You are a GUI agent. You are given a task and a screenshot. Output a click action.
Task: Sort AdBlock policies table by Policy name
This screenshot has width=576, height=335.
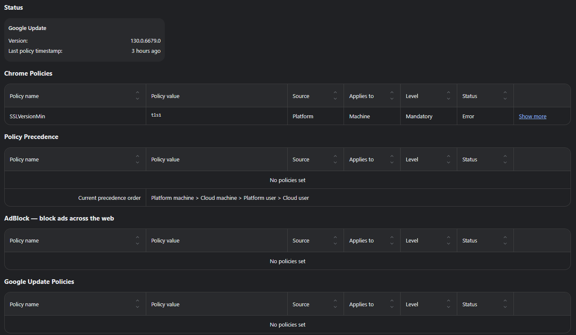click(x=137, y=240)
